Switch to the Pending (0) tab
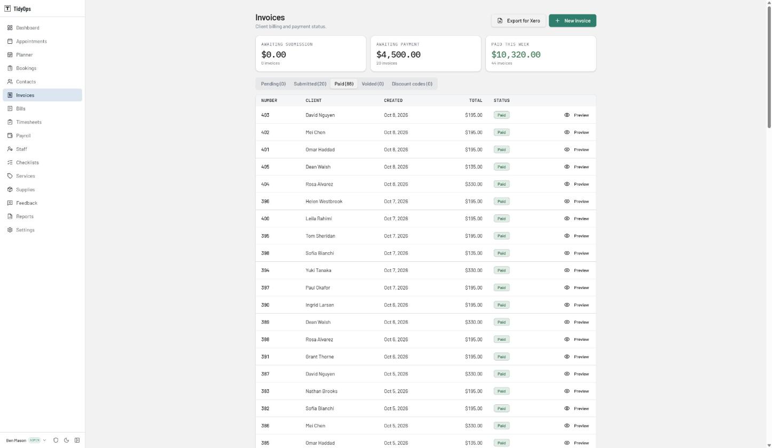 click(273, 84)
